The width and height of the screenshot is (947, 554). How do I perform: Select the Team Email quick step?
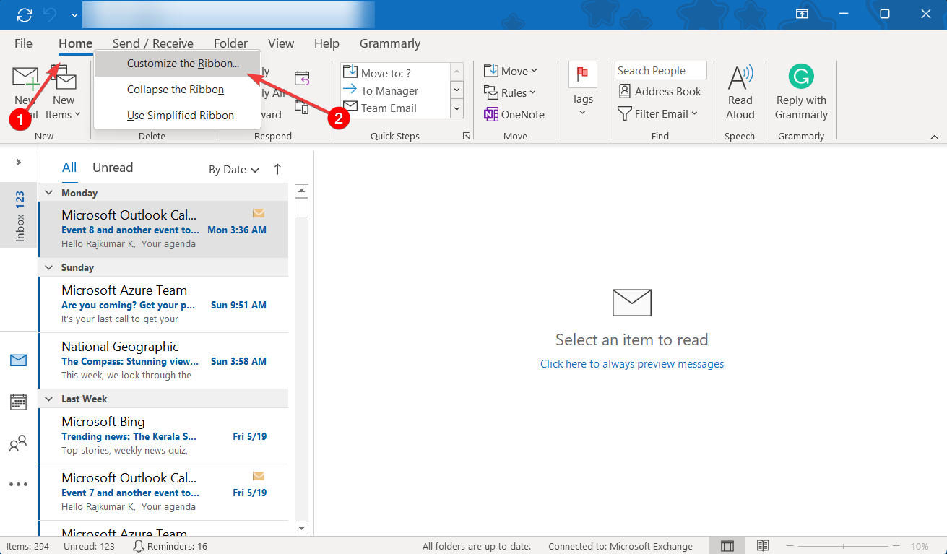[x=394, y=108]
